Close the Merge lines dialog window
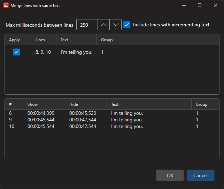The width and height of the screenshot is (224, 189). click(x=216, y=6)
